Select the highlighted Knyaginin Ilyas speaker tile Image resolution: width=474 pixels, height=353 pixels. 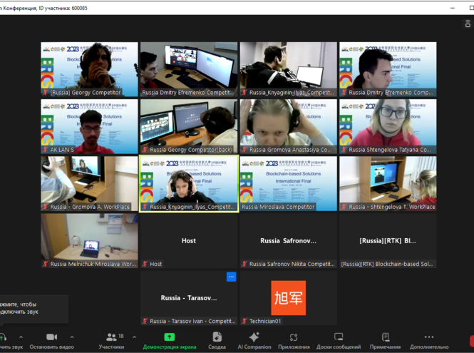point(189,183)
